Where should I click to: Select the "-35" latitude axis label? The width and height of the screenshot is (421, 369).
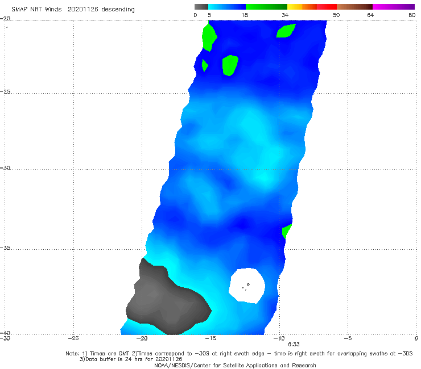(5, 248)
